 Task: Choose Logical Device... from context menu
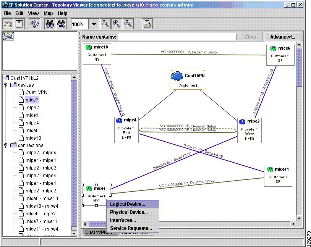[133, 204]
